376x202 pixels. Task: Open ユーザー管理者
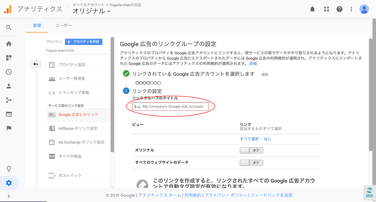(x=72, y=78)
